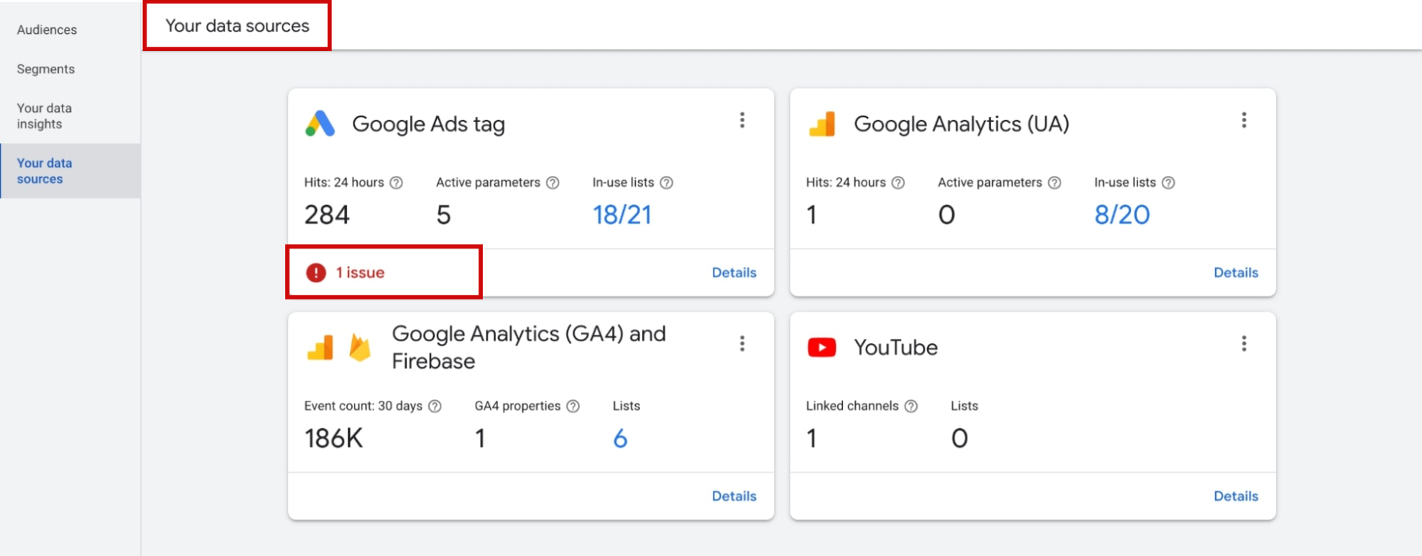Click the Analytics icon in GA4 card

320,348
